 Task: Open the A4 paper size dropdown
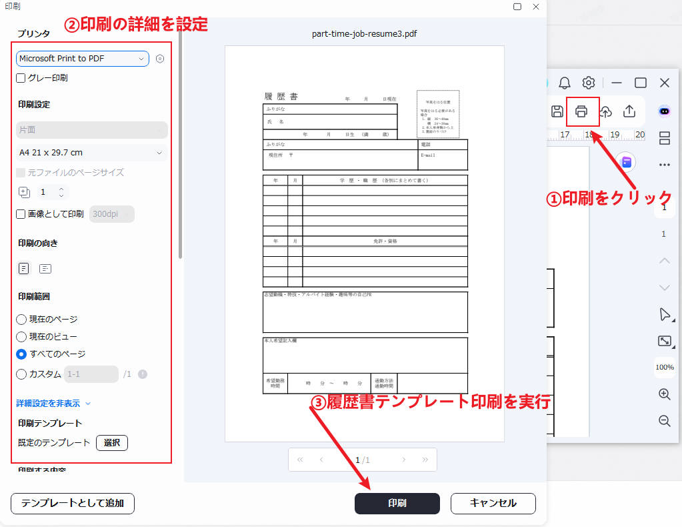coord(91,152)
